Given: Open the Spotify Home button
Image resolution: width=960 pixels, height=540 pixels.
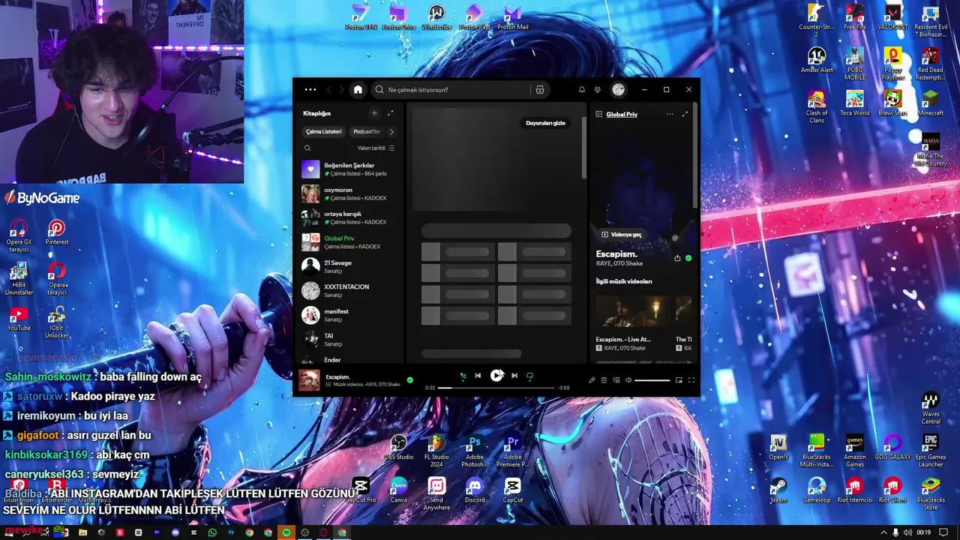Looking at the screenshot, I should pos(358,90).
